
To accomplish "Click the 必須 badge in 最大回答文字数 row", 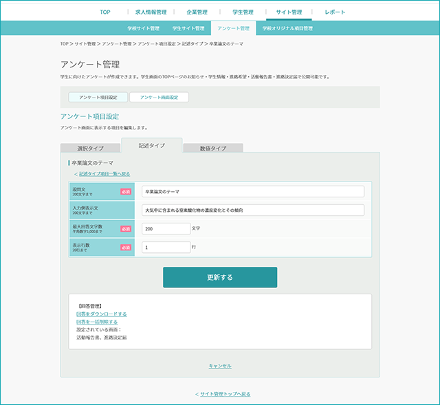I will [126, 229].
